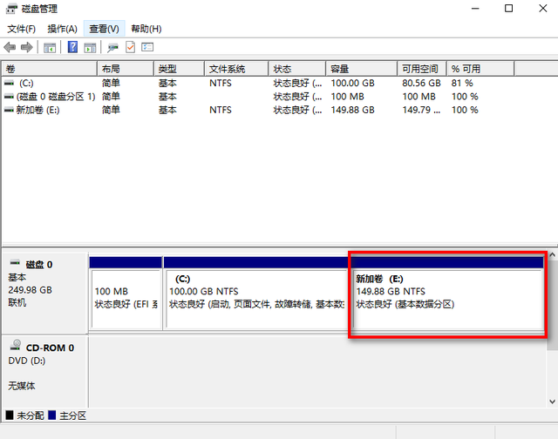Image resolution: width=558 pixels, height=439 pixels.
Task: Close the Disk Management window
Action: click(x=543, y=9)
